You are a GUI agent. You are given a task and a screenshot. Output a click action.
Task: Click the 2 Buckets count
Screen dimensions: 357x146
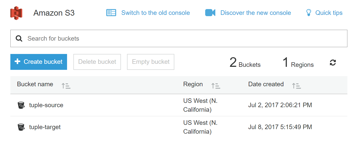245,63
